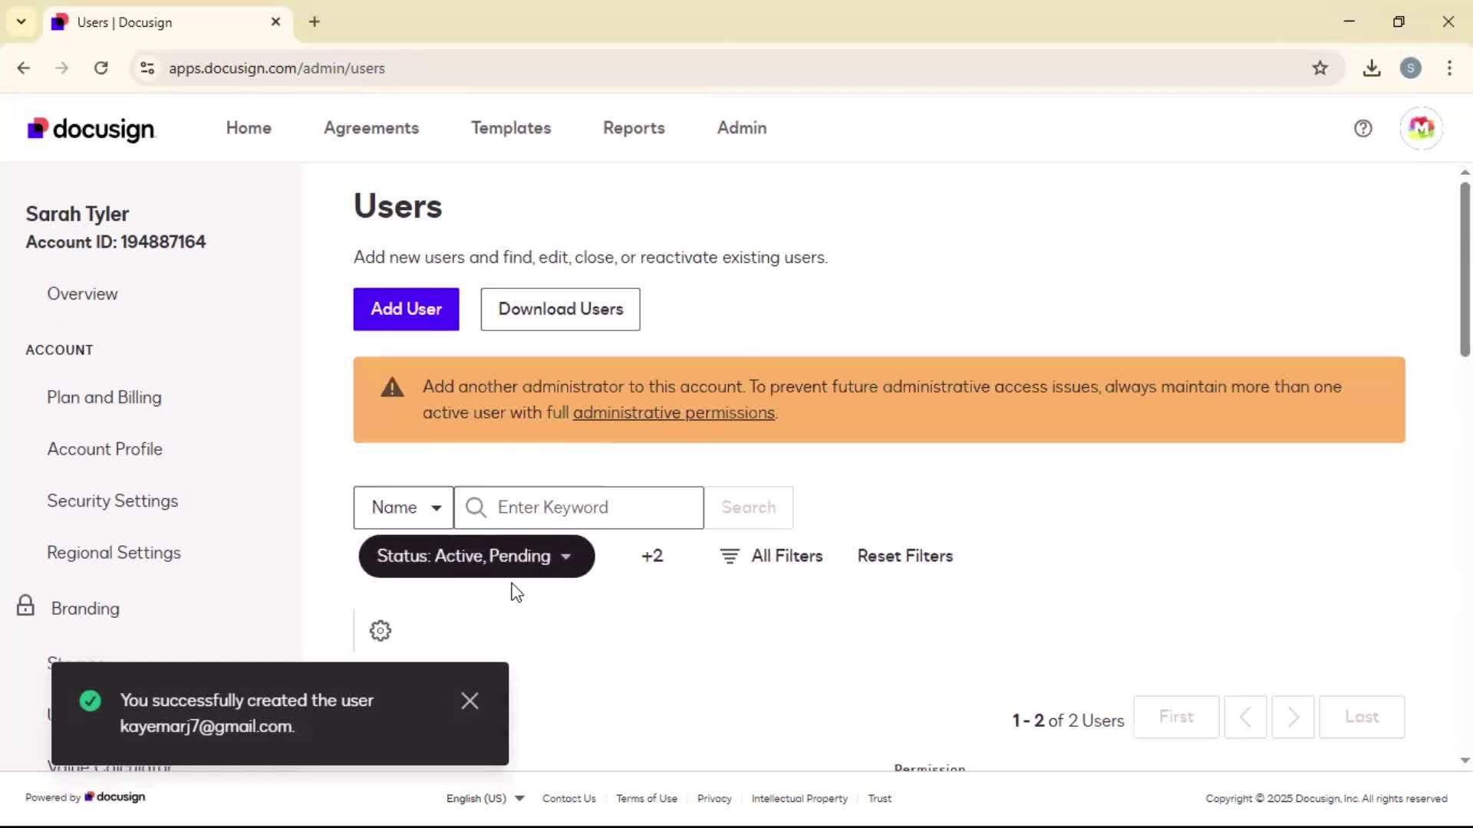Image resolution: width=1473 pixels, height=828 pixels.
Task: Show the +2 additional filters
Action: [652, 556]
